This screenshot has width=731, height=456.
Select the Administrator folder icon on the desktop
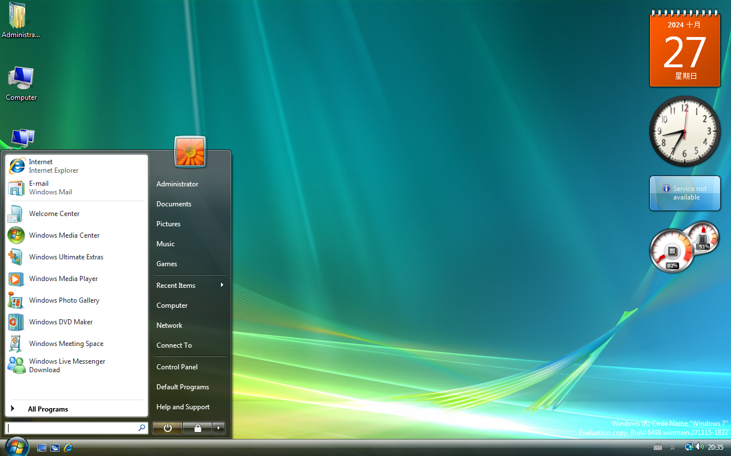(x=21, y=21)
